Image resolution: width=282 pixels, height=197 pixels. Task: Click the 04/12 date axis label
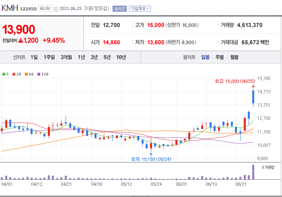(37, 184)
